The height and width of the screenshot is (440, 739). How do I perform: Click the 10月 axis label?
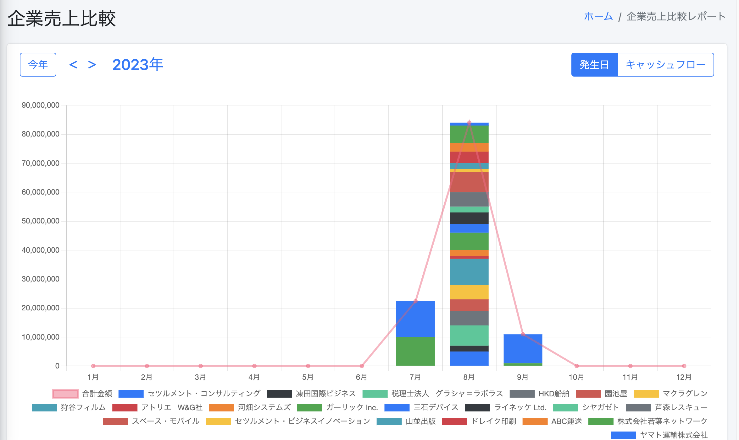point(576,377)
